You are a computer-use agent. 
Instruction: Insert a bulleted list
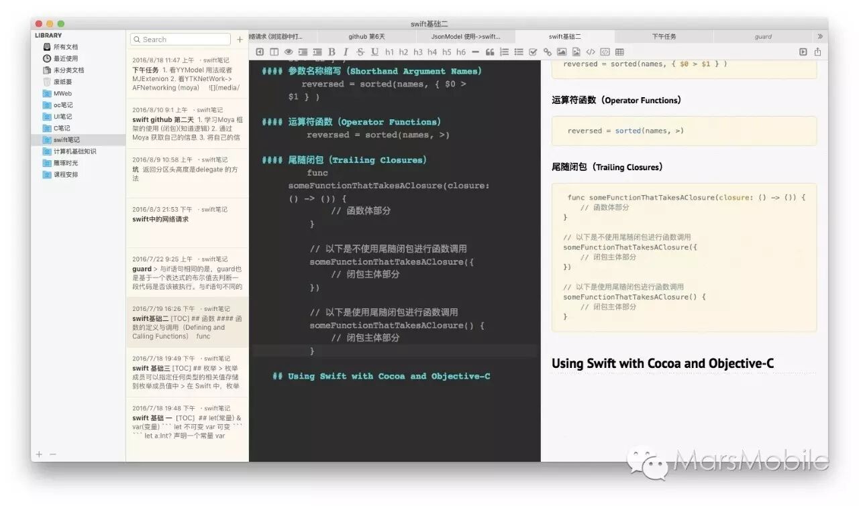tap(519, 52)
